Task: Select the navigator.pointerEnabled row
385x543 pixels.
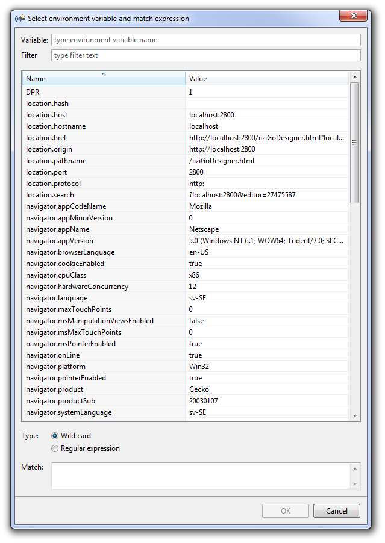Action: pos(186,378)
